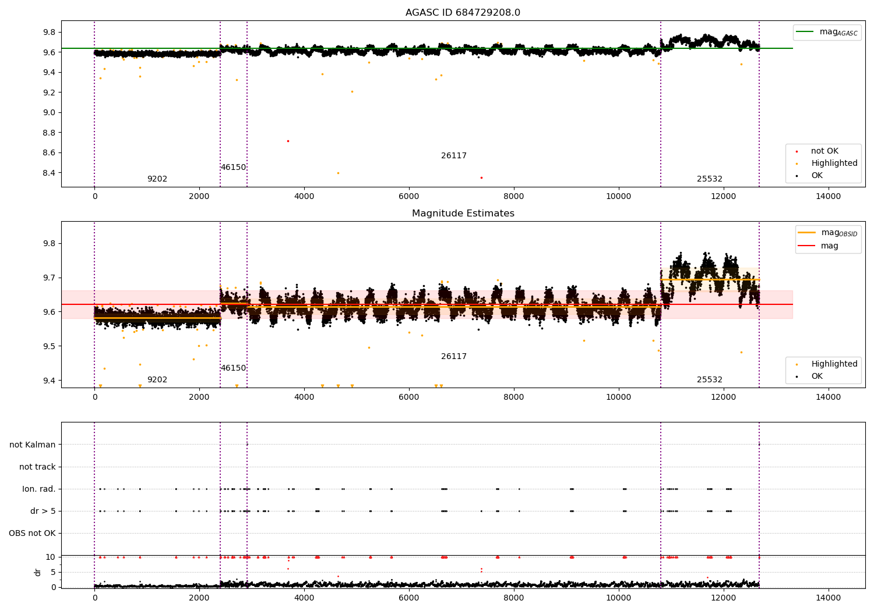Screen dimensions: 874x611
Task: Click the 'Ion. rad.' axis label
Action: pyautogui.click(x=39, y=489)
